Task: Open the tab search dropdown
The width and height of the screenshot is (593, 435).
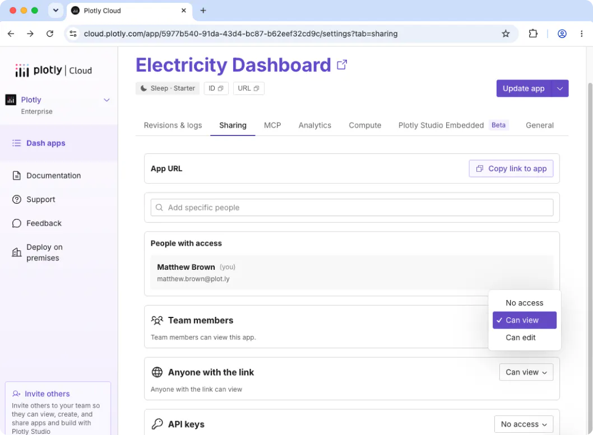Action: [55, 11]
